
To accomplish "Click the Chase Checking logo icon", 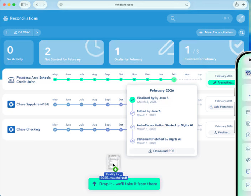I will point(11,129).
